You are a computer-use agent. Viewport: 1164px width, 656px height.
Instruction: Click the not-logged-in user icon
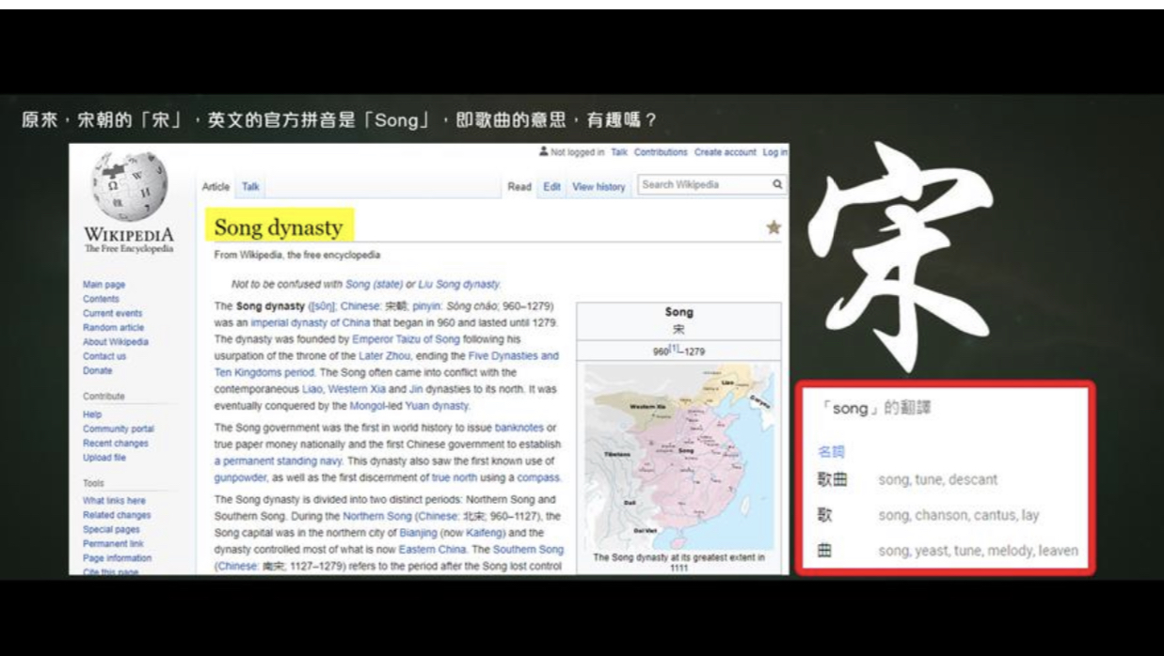pos(545,152)
